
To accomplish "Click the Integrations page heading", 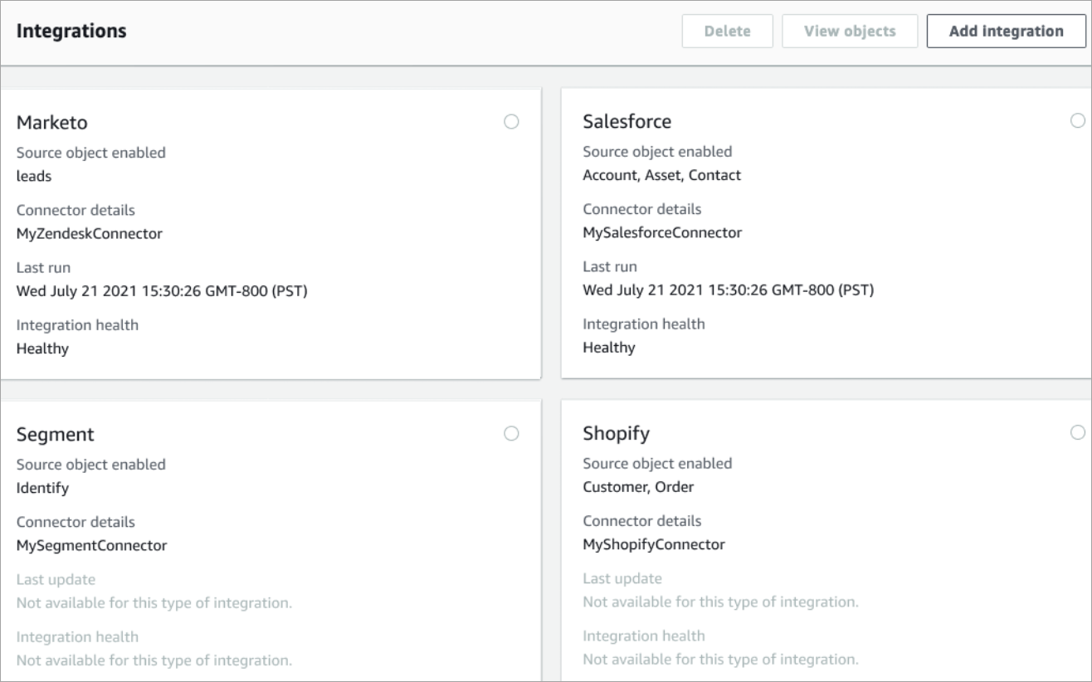I will [71, 30].
